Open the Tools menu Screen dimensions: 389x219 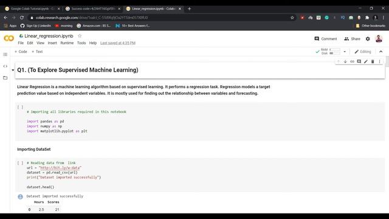click(81, 43)
